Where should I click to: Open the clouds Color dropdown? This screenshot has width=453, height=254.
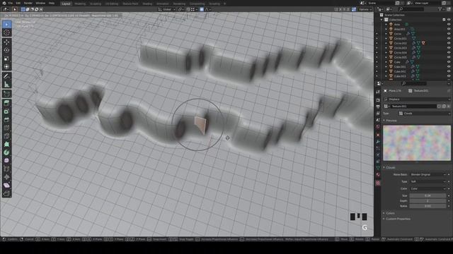point(428,188)
